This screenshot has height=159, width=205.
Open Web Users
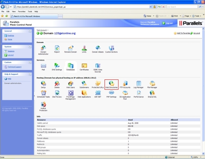pyautogui.click(x=71, y=85)
